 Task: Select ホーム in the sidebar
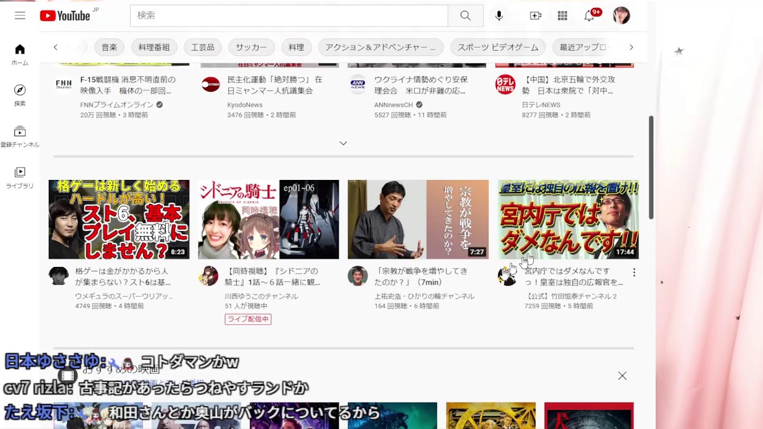[20, 52]
